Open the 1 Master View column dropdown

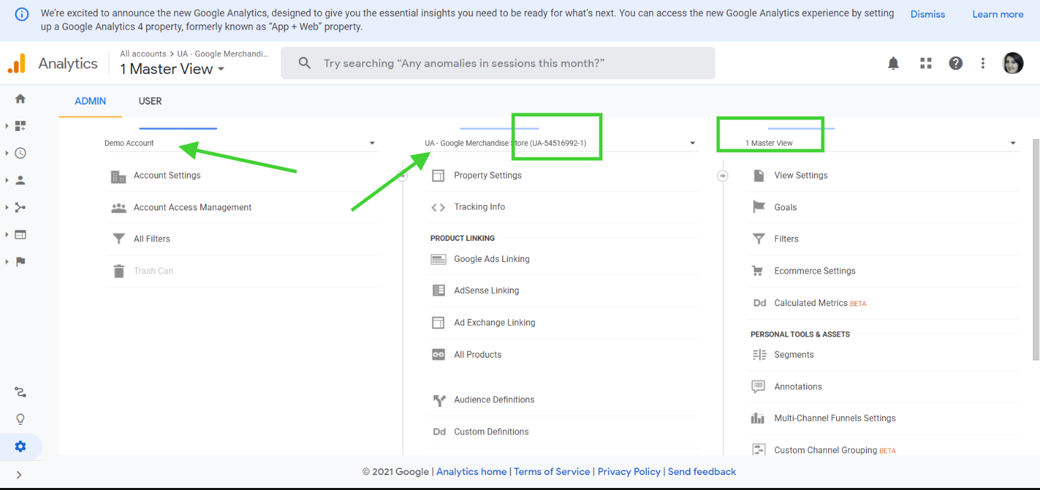tap(880, 143)
